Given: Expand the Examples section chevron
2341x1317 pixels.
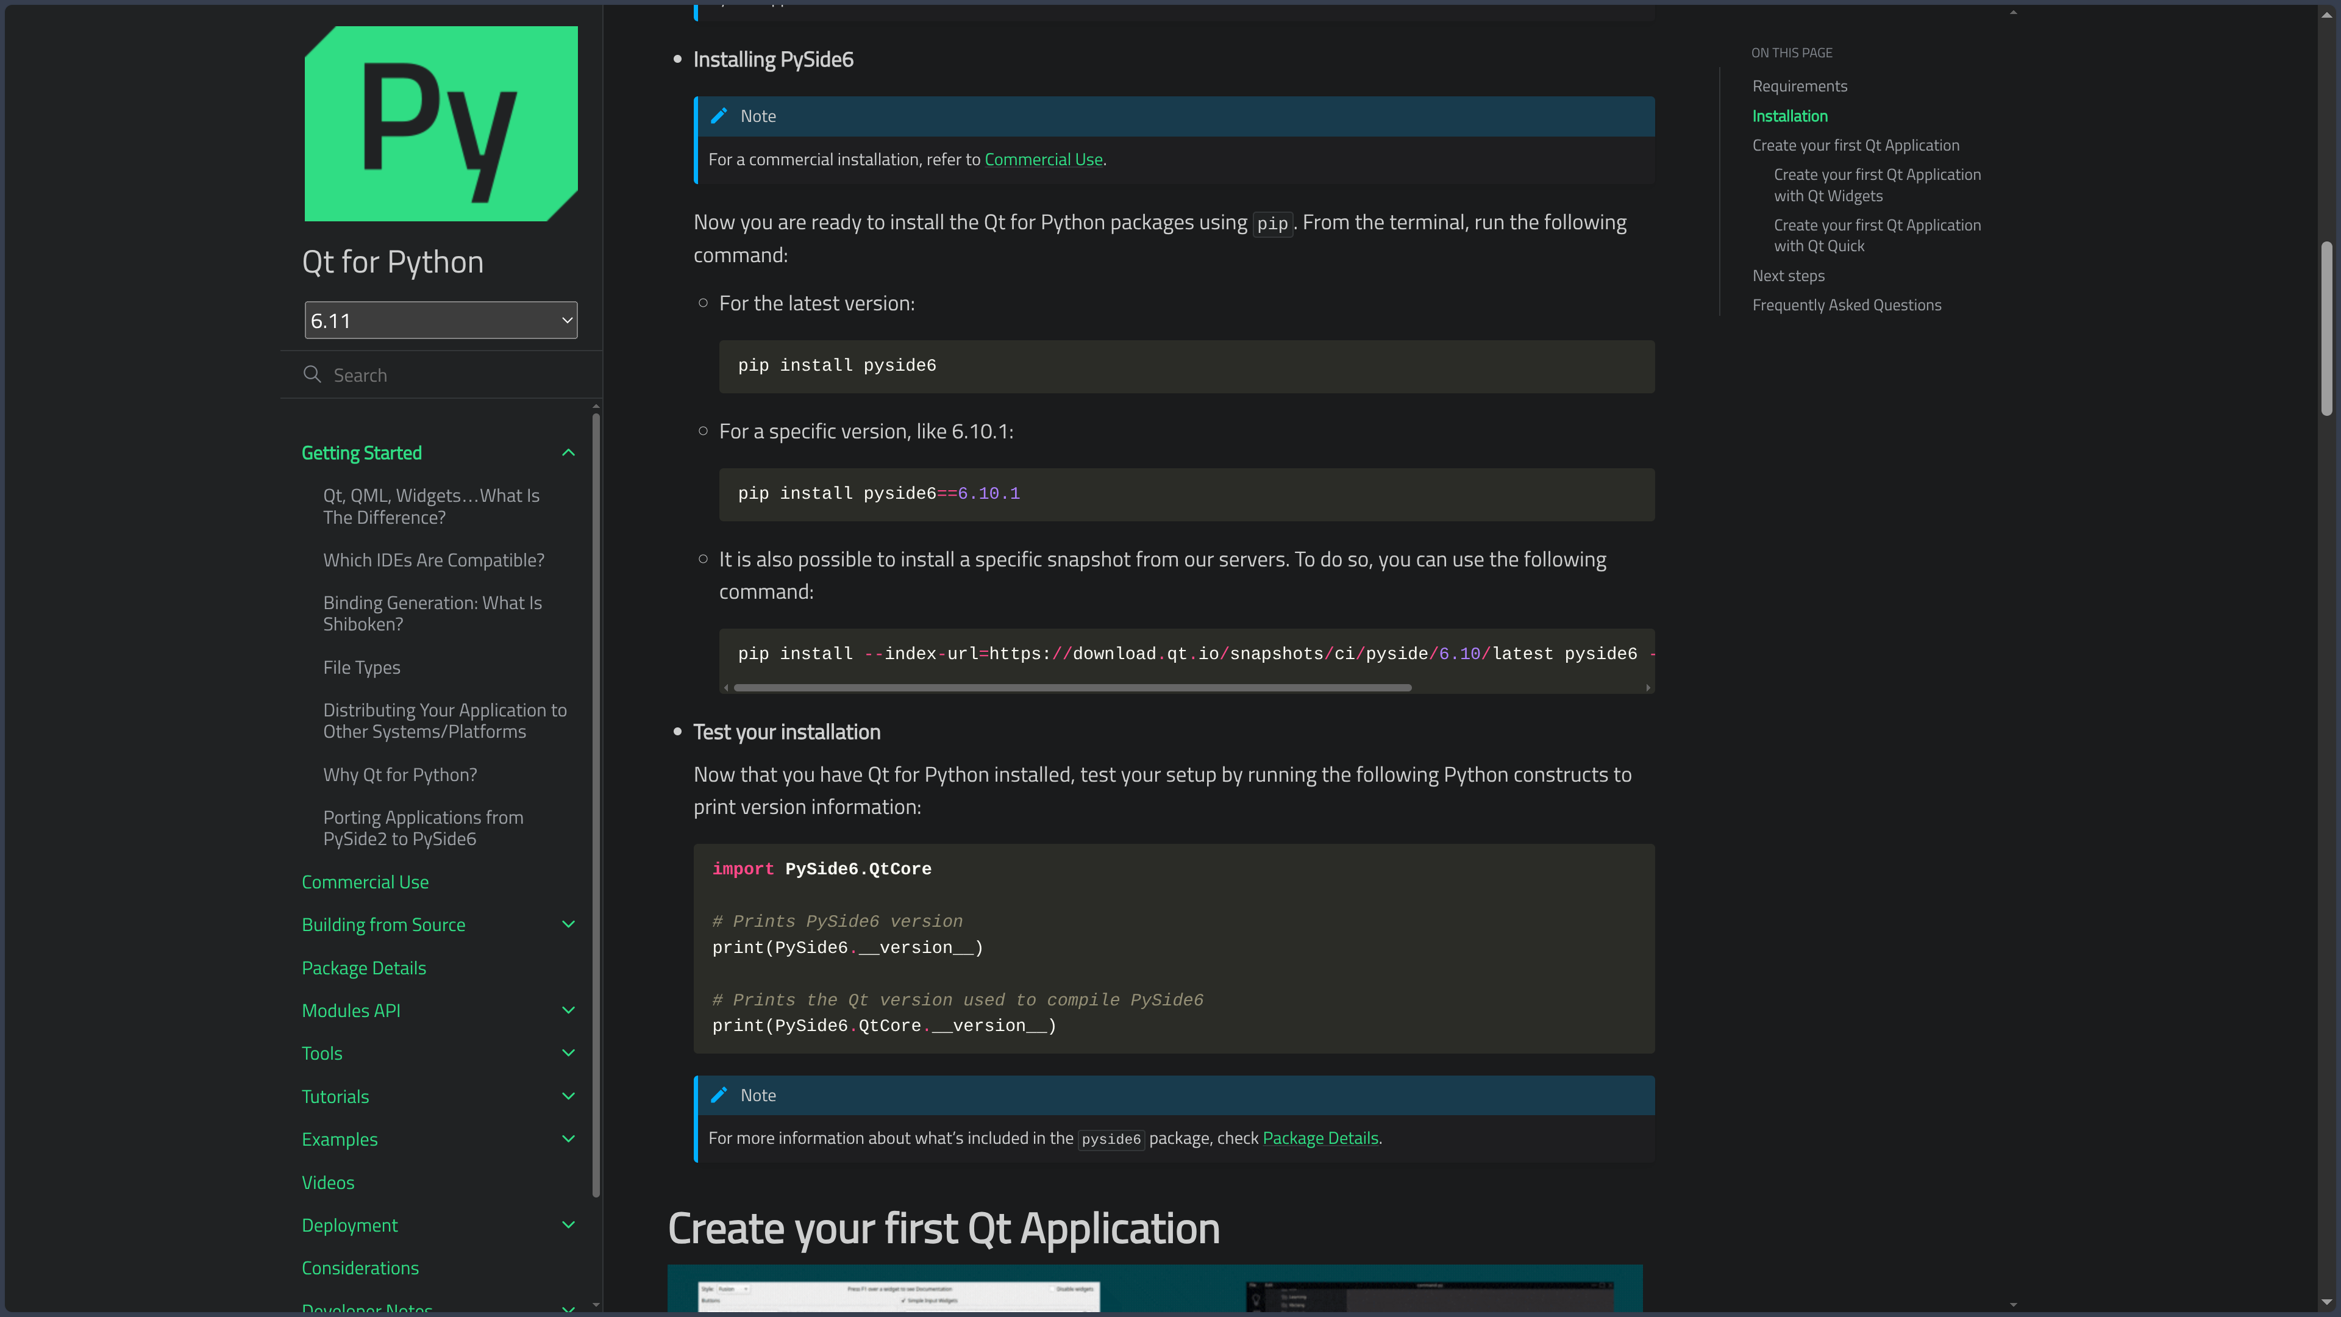Looking at the screenshot, I should 569,1139.
